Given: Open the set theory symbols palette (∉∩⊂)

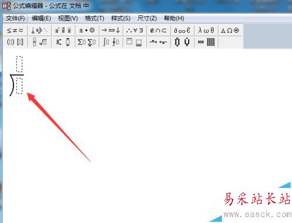Looking at the screenshot, I should 158,30.
